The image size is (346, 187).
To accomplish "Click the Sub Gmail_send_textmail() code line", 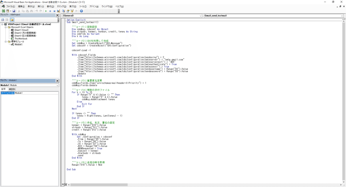I will (82, 22).
